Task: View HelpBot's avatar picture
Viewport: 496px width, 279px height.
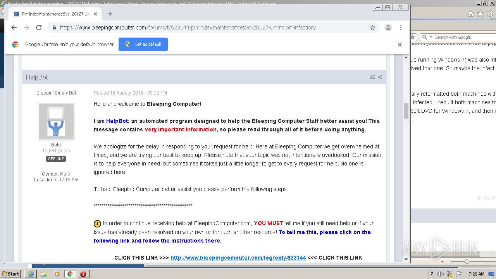Action: 56,122
